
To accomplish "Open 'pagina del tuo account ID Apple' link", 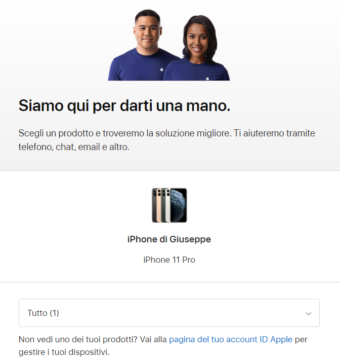I will [231, 339].
